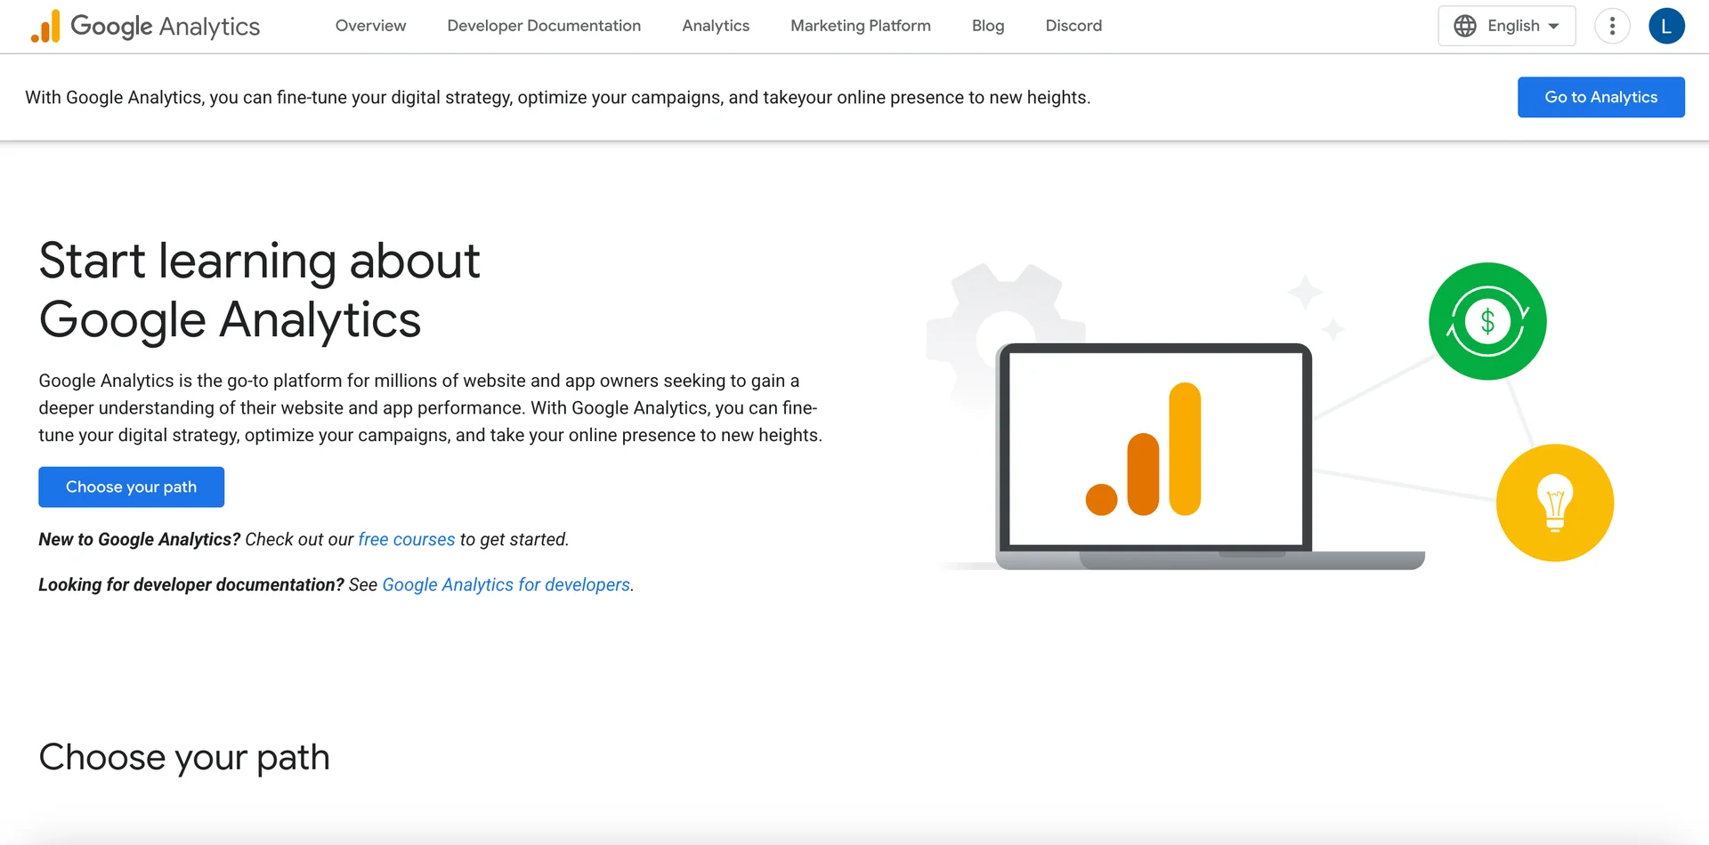The image size is (1709, 845).
Task: Navigate to Marketing Platform
Action: pyautogui.click(x=860, y=26)
